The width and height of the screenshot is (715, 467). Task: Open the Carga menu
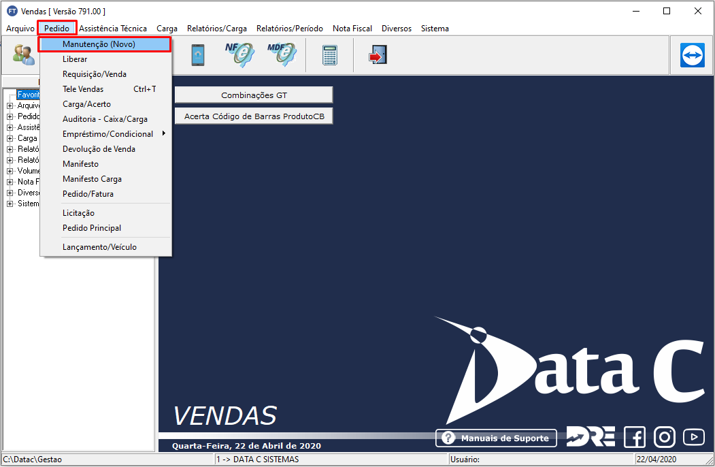tap(167, 29)
